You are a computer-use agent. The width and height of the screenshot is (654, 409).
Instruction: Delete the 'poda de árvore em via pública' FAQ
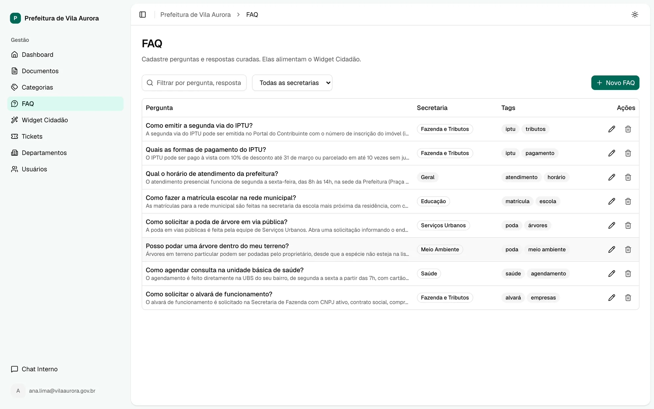tap(628, 225)
